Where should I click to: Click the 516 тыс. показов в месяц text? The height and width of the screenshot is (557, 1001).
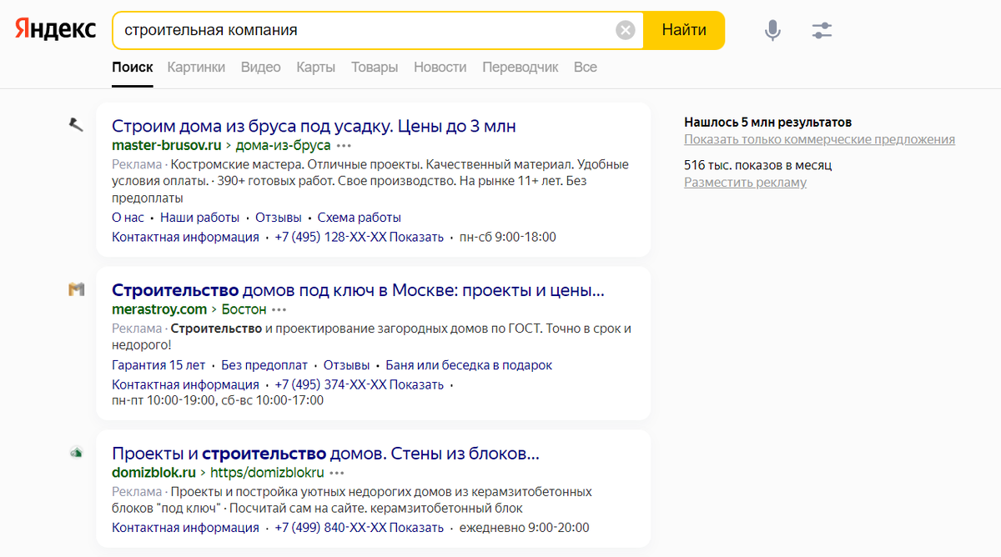click(x=758, y=165)
